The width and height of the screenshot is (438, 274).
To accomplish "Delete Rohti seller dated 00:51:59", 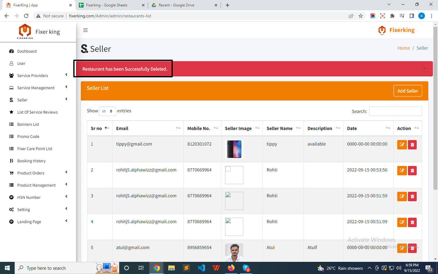I will (x=412, y=196).
